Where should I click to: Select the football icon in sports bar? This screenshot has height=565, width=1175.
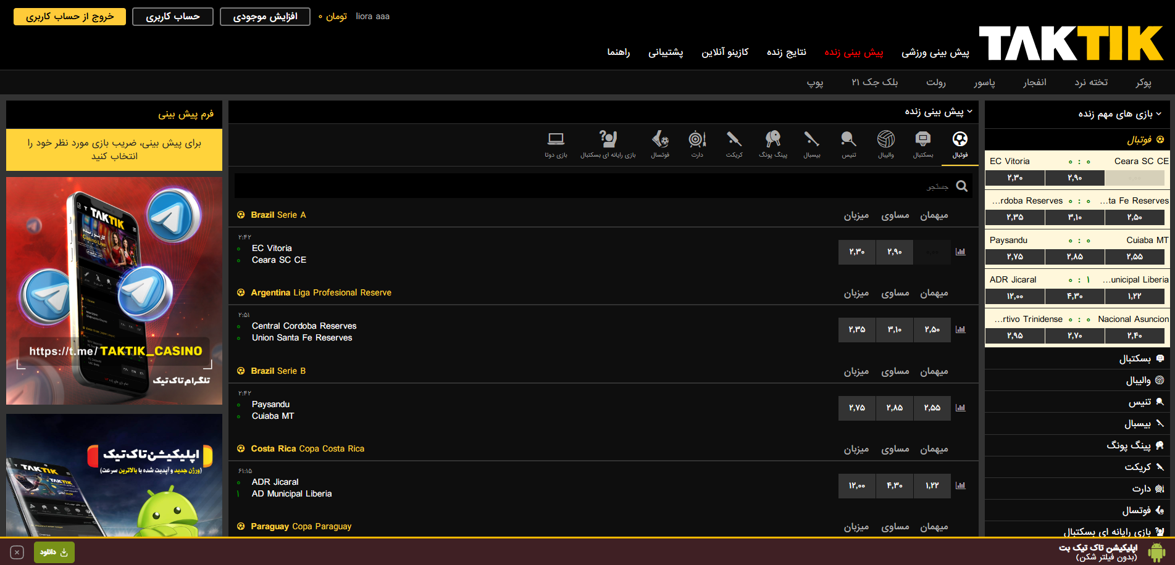[x=960, y=139]
